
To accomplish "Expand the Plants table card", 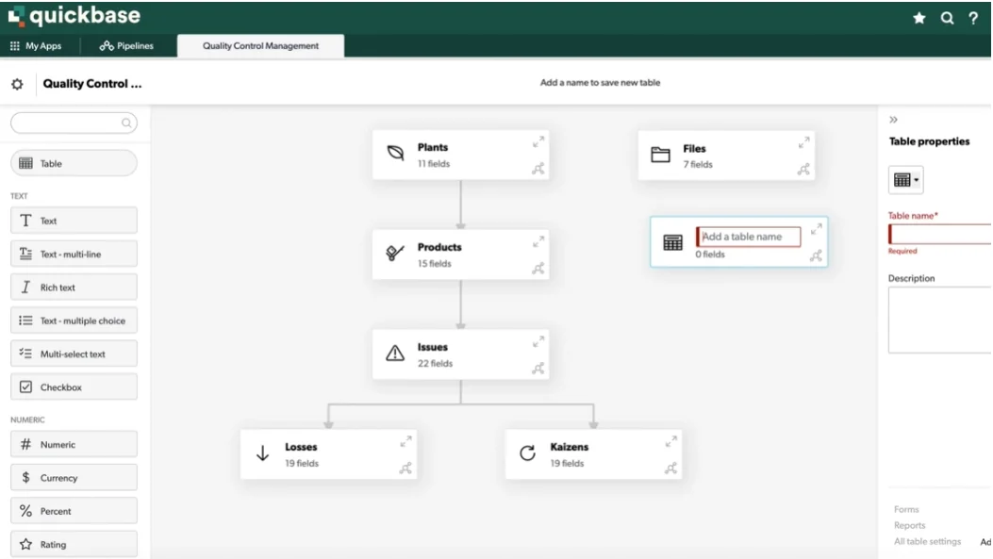I will [x=538, y=141].
